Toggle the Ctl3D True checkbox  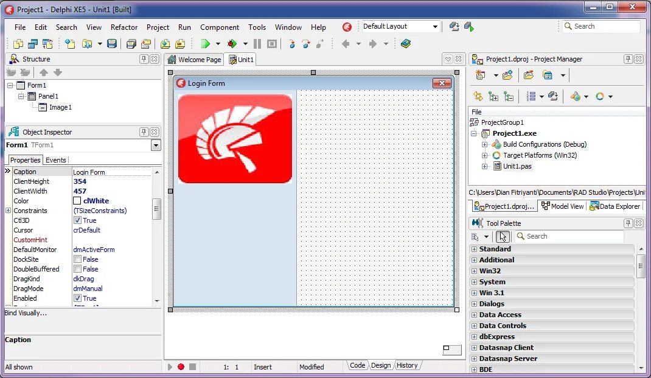coord(77,220)
